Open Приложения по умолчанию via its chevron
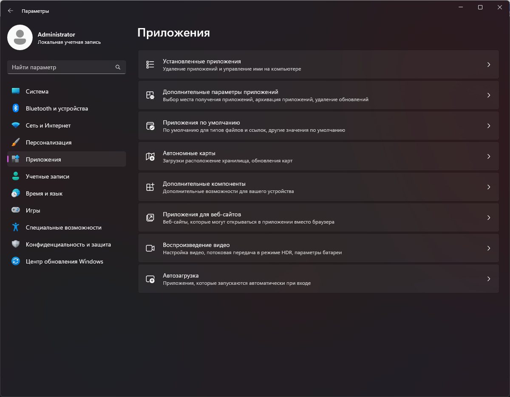Image resolution: width=510 pixels, height=397 pixels. 488,126
